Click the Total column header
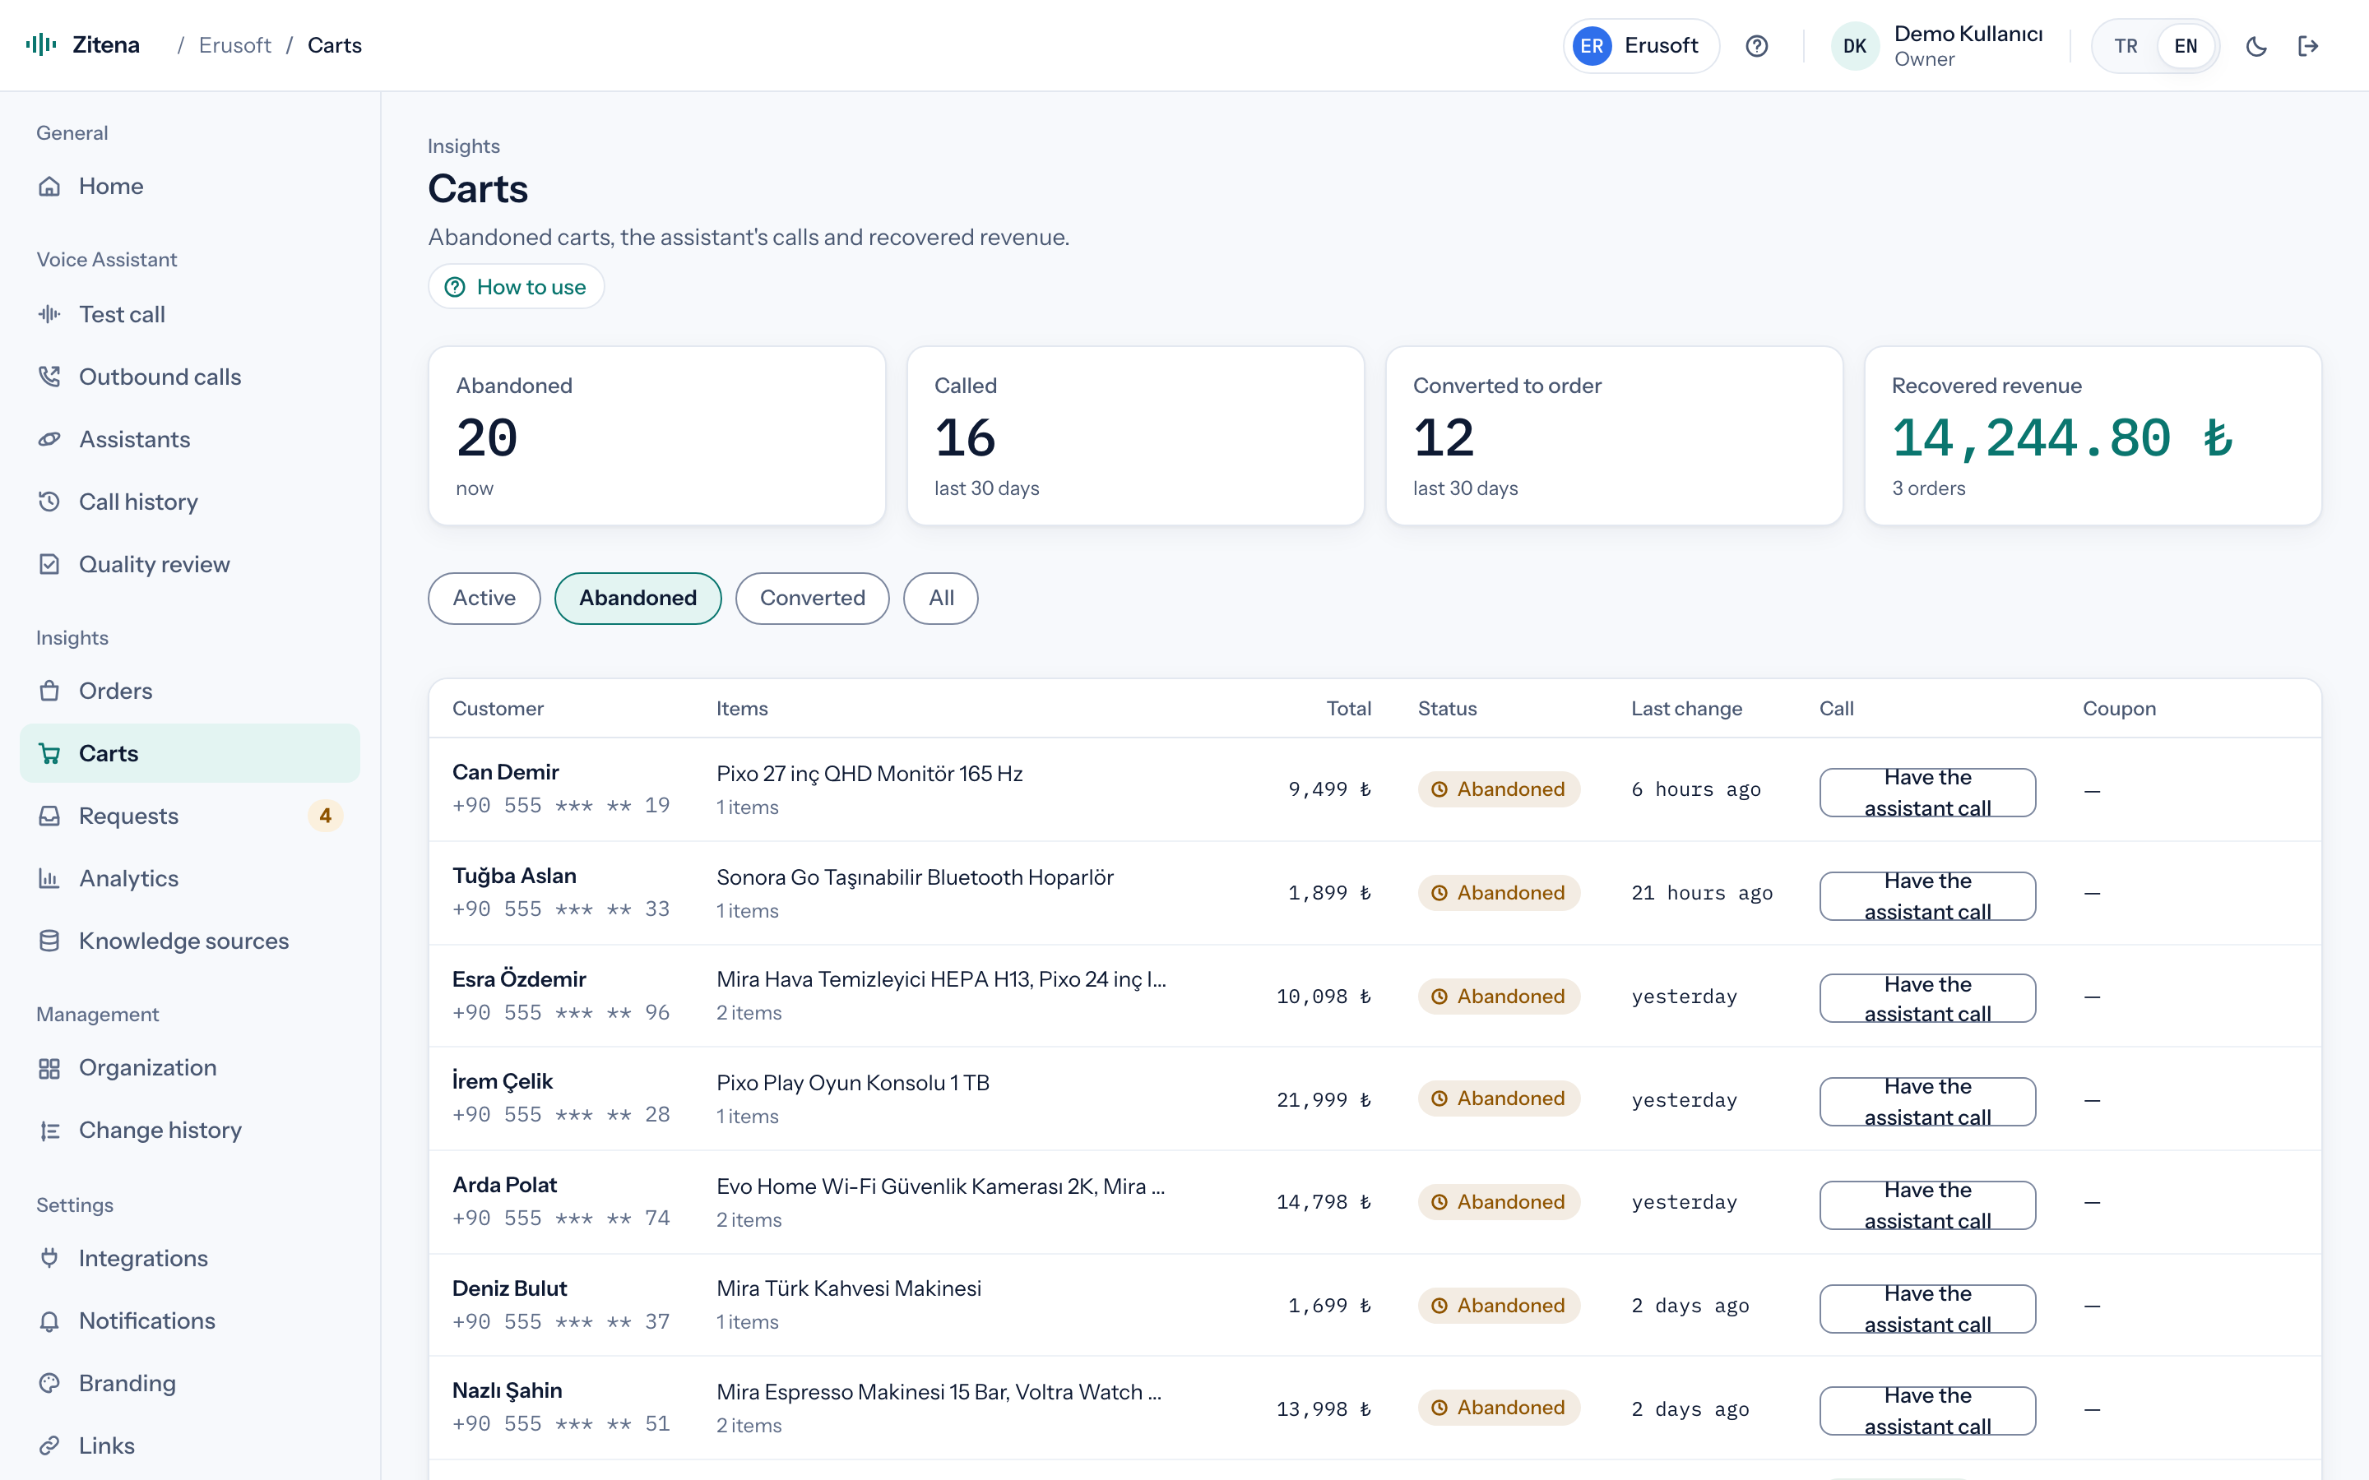The image size is (2369, 1480). [1348, 709]
